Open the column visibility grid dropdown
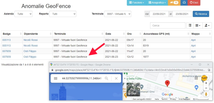 click(x=198, y=25)
